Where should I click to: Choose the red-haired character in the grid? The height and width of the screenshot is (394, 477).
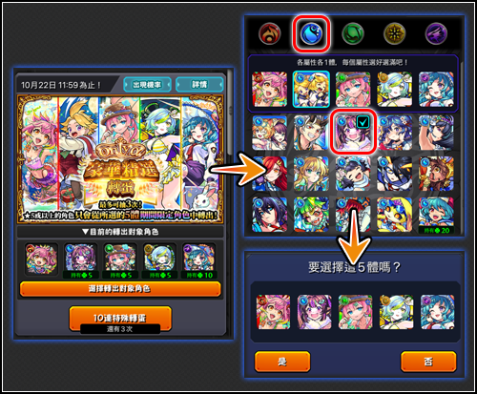pyautogui.click(x=270, y=174)
